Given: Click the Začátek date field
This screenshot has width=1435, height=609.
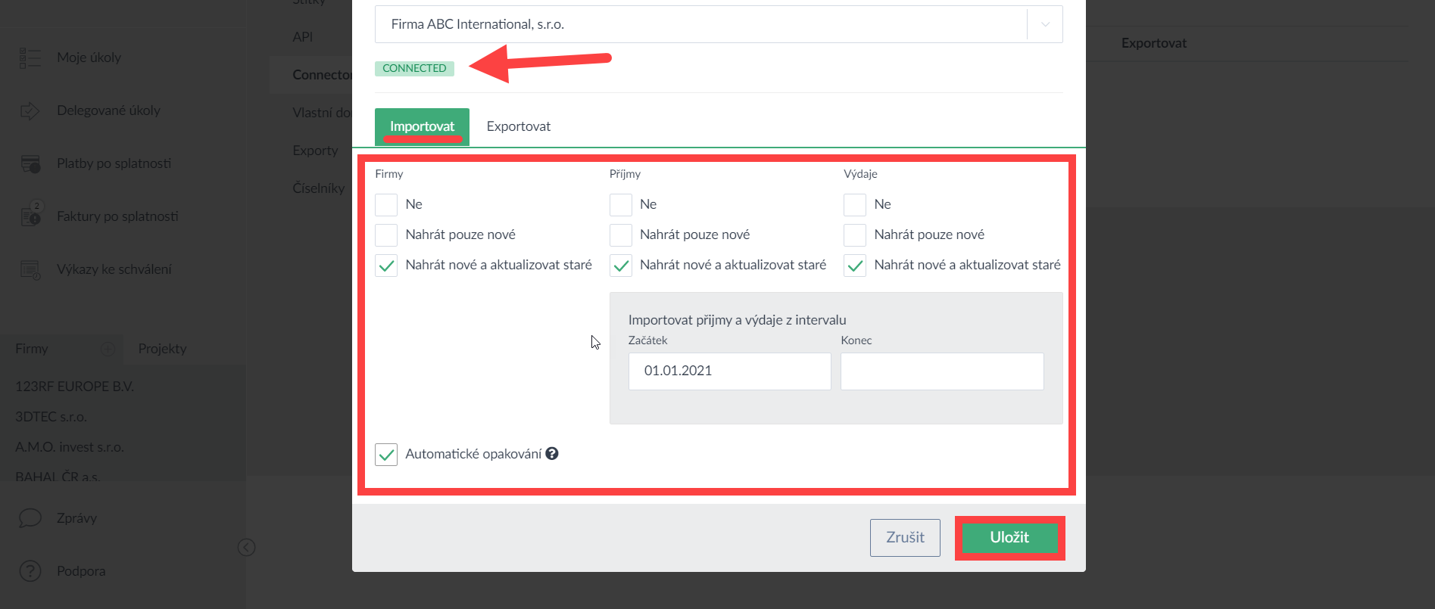Looking at the screenshot, I should (729, 371).
